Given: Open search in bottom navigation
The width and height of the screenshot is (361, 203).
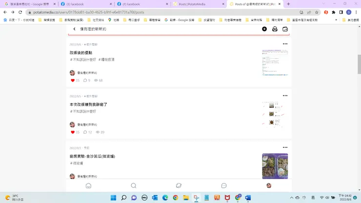Looking at the screenshot, I should tap(134, 186).
